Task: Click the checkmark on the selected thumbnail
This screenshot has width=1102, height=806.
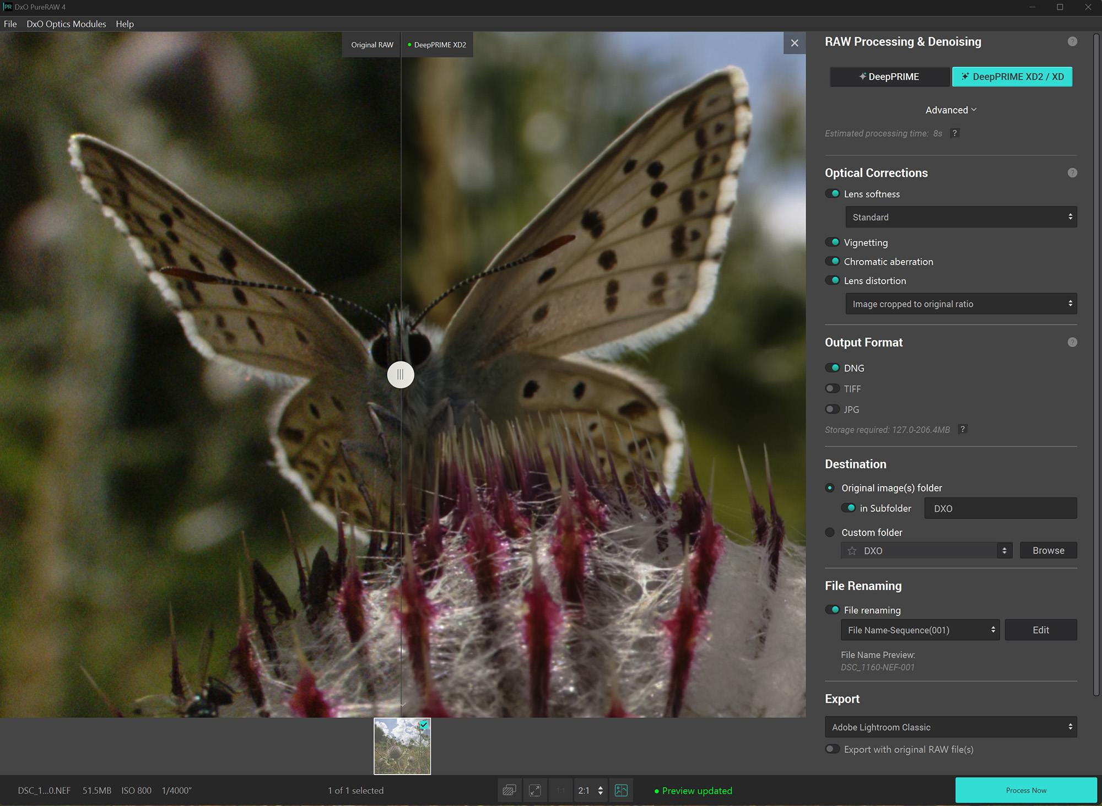Action: (423, 725)
